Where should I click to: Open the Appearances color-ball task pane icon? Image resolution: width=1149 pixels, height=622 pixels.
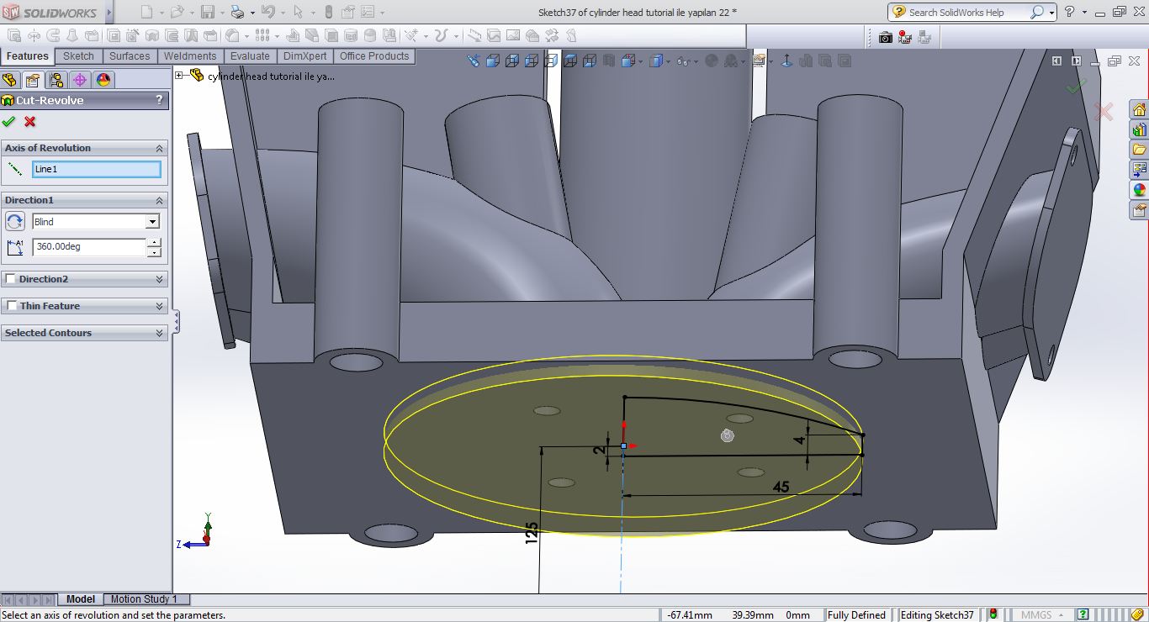pos(1139,190)
